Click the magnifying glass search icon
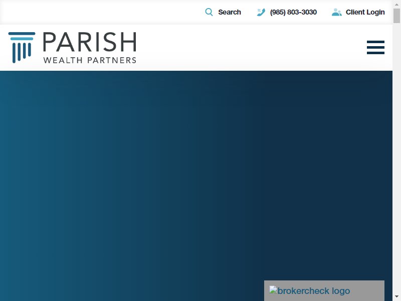 coord(209,12)
